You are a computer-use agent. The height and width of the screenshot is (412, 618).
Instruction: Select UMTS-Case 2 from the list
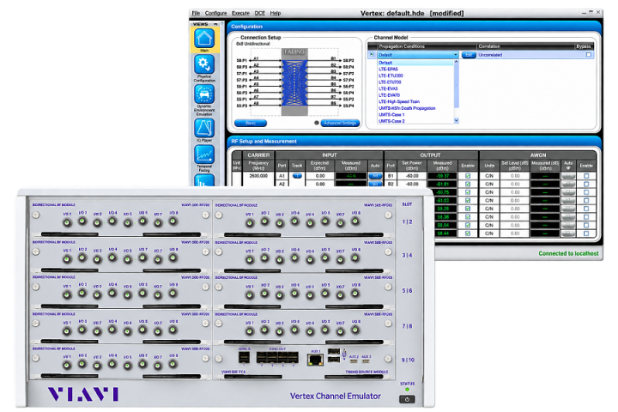pos(415,121)
